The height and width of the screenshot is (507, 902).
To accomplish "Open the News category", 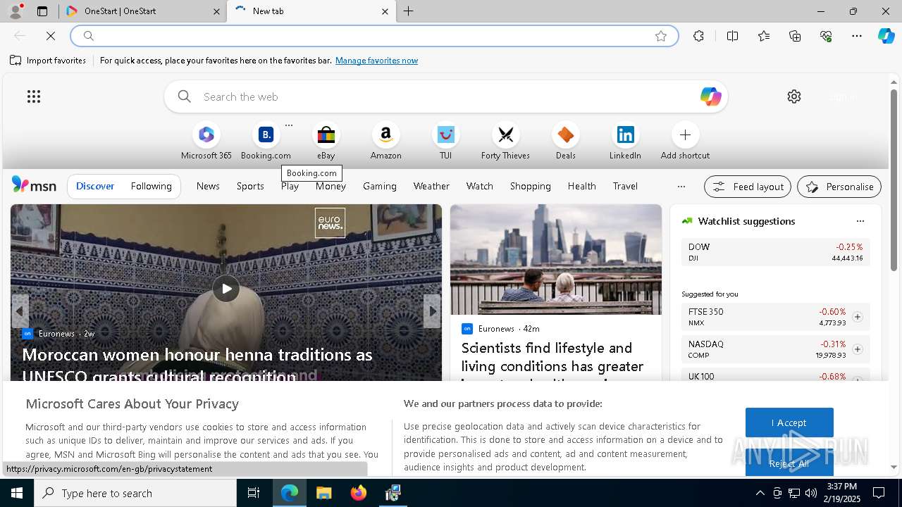I will [x=208, y=186].
